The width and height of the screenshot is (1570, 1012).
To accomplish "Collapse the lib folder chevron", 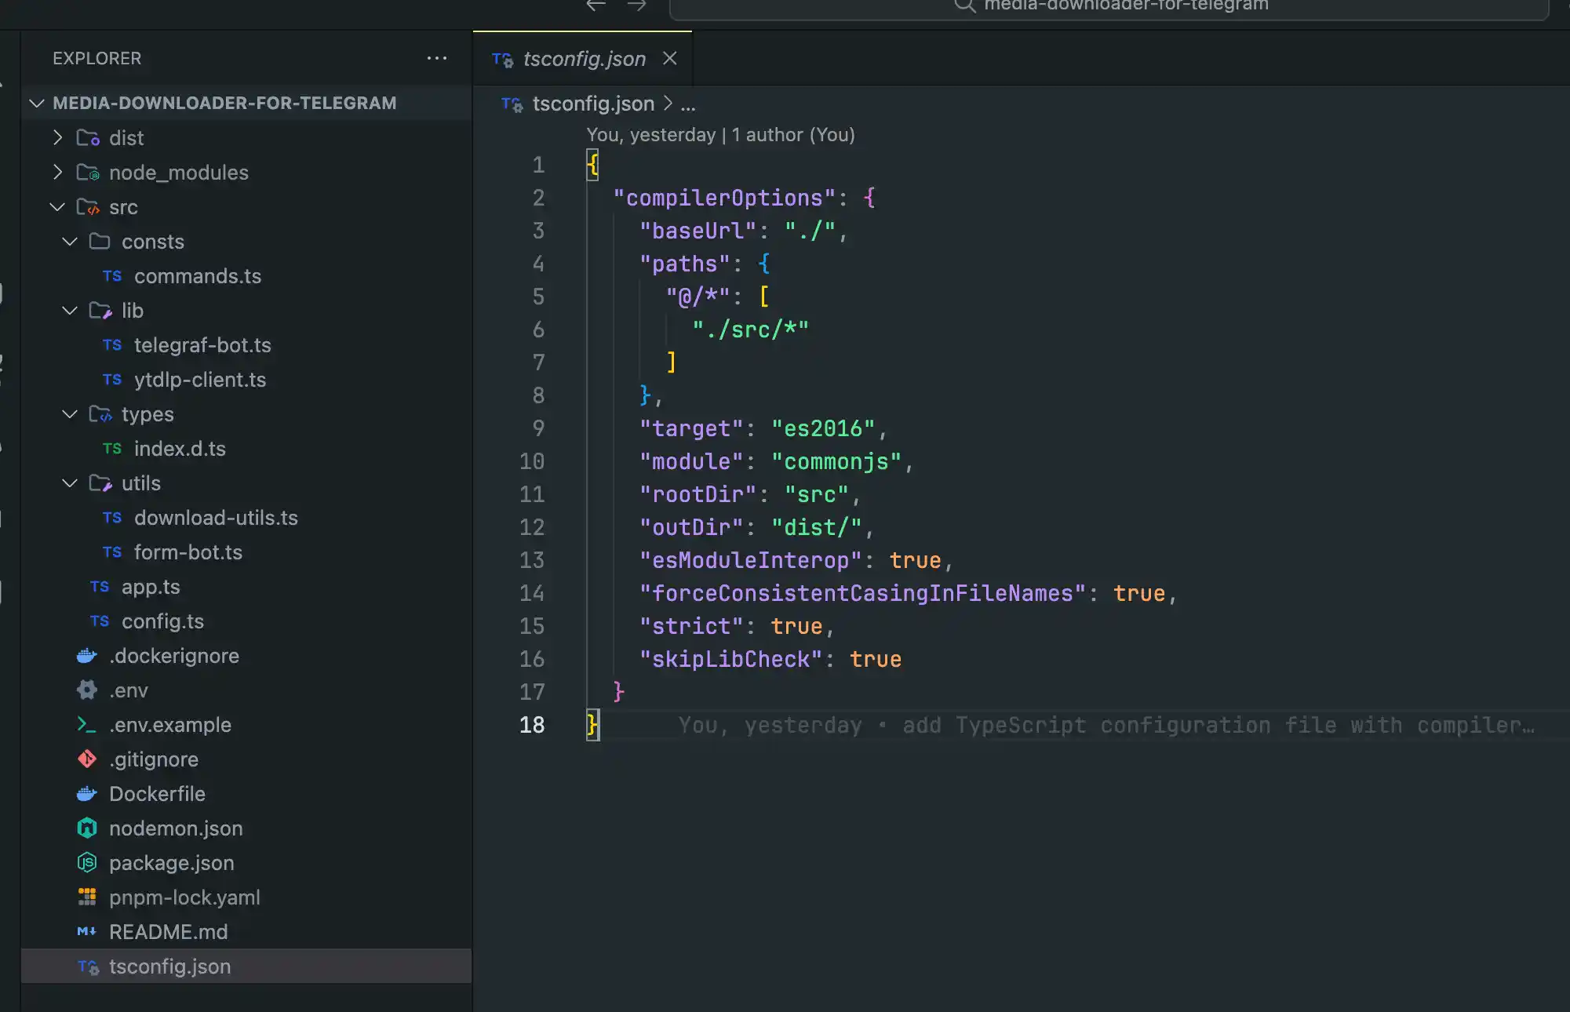I will 70,310.
